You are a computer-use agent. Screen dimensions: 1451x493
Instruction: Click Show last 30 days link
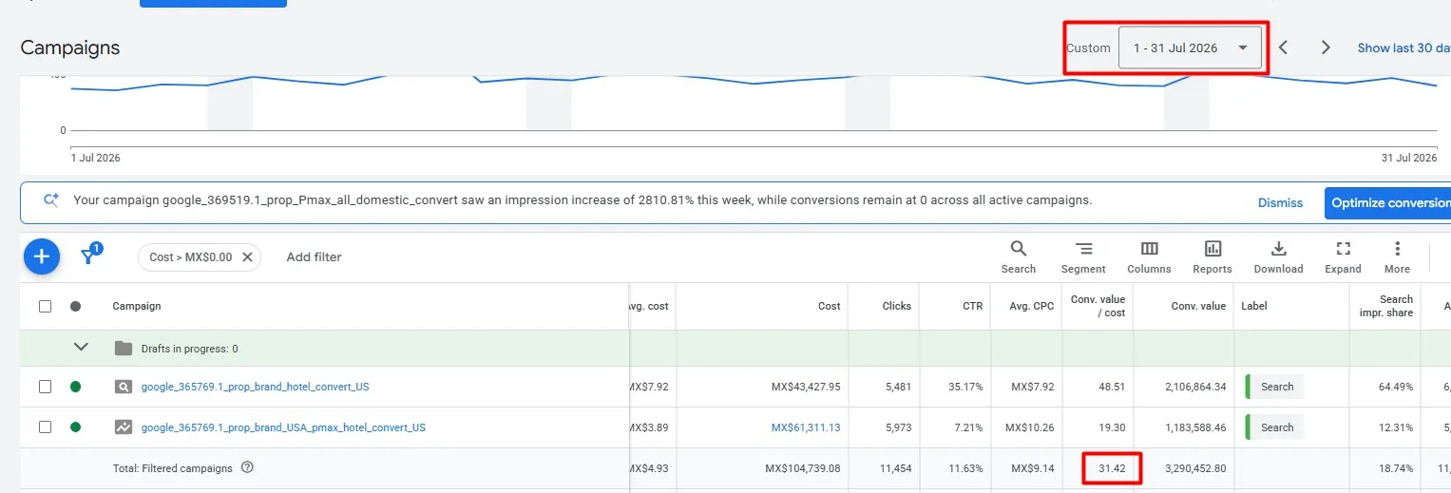(1403, 47)
